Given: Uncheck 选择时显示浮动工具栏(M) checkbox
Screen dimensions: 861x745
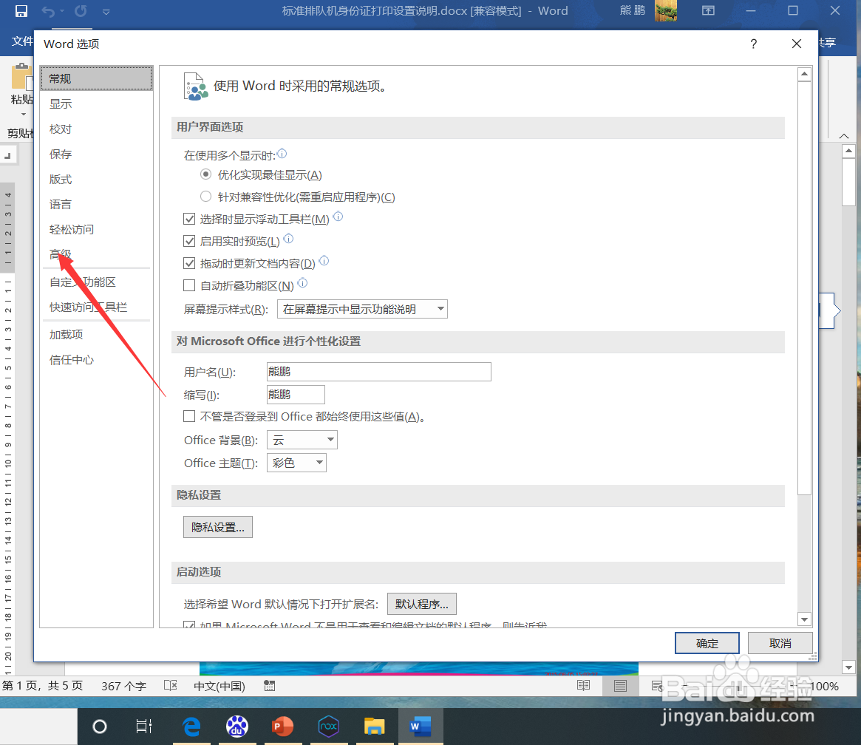Looking at the screenshot, I should tap(189, 219).
